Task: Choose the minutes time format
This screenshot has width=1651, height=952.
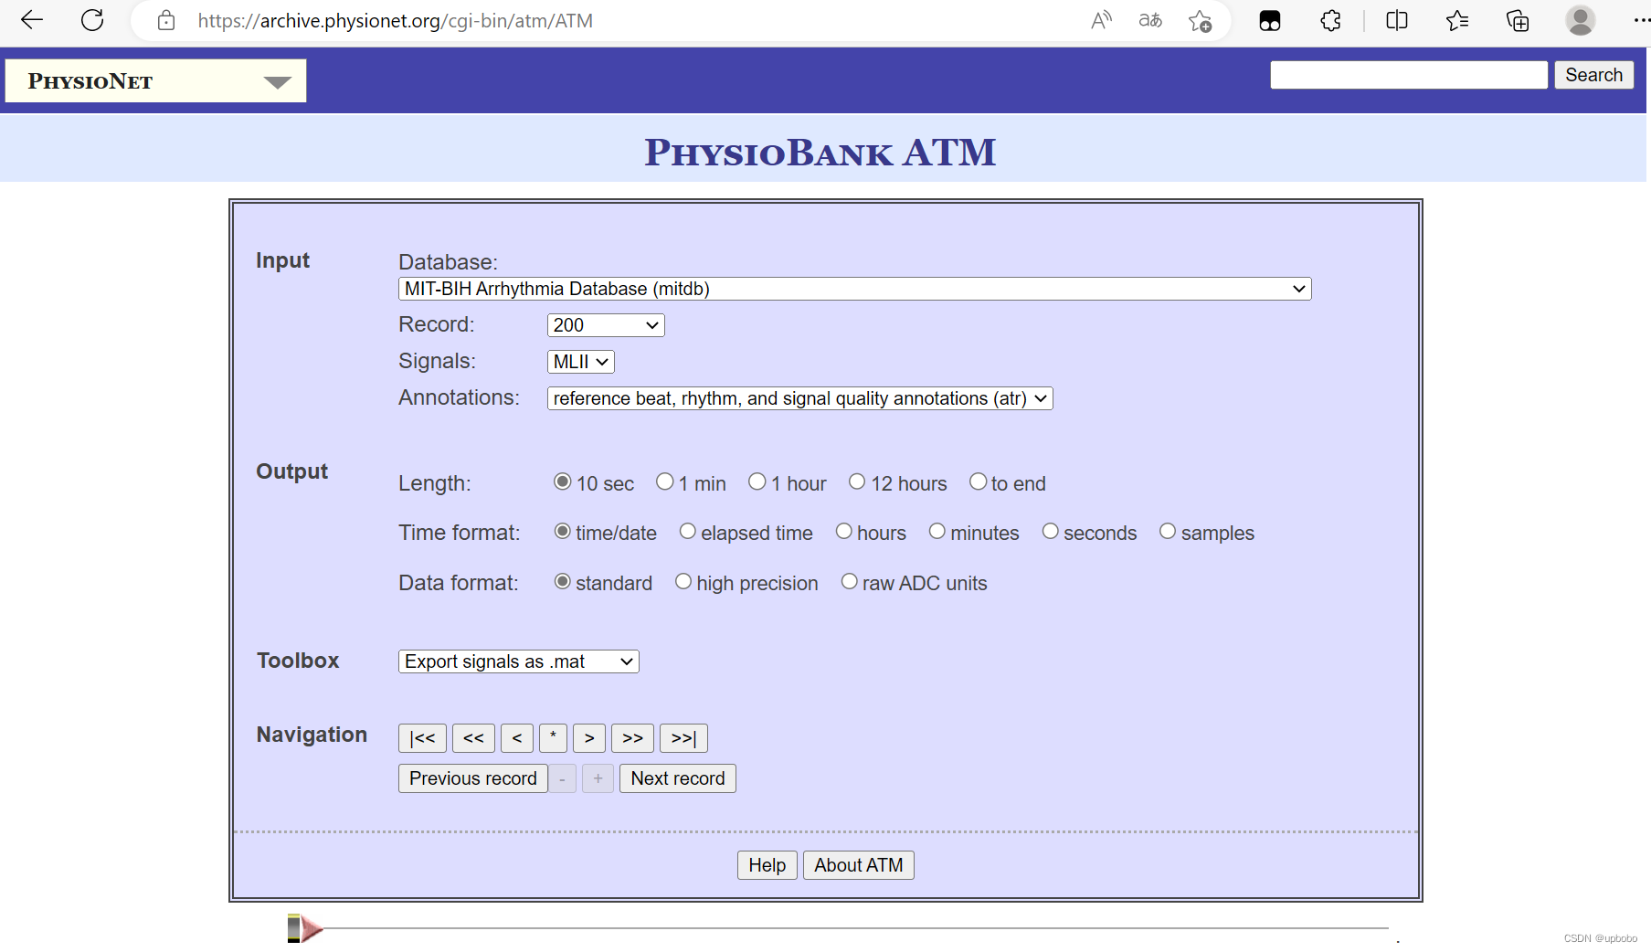Action: [x=937, y=531]
